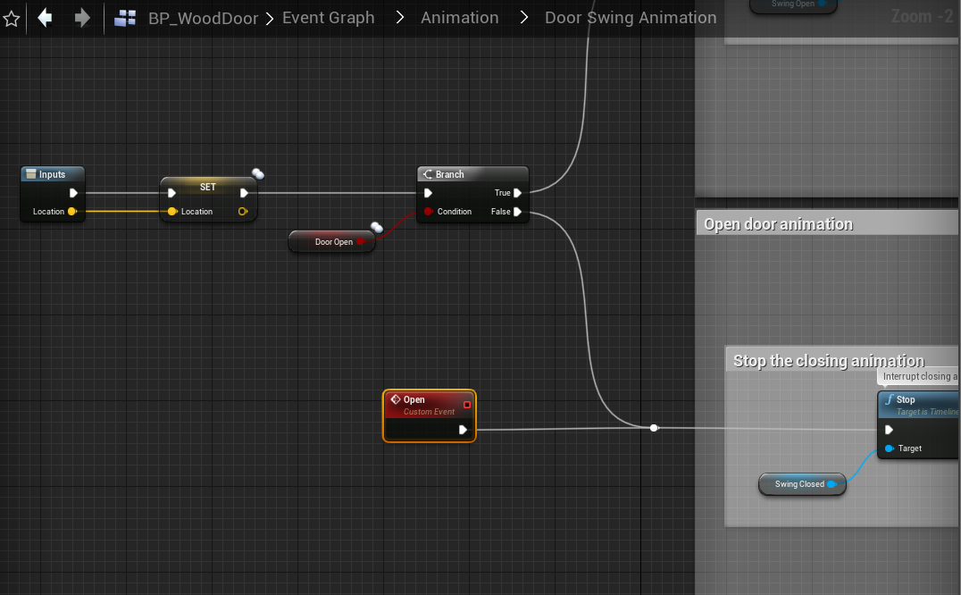Select the Stop the closing animation comment header
The width and height of the screenshot is (961, 595).
pyautogui.click(x=841, y=360)
